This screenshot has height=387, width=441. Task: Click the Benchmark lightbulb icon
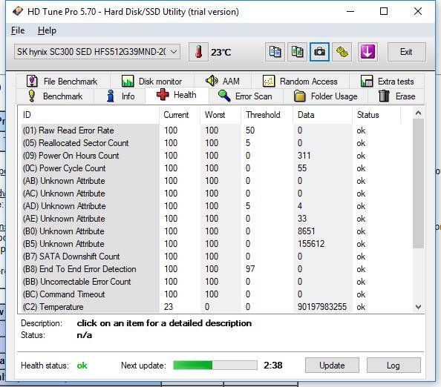[32, 96]
